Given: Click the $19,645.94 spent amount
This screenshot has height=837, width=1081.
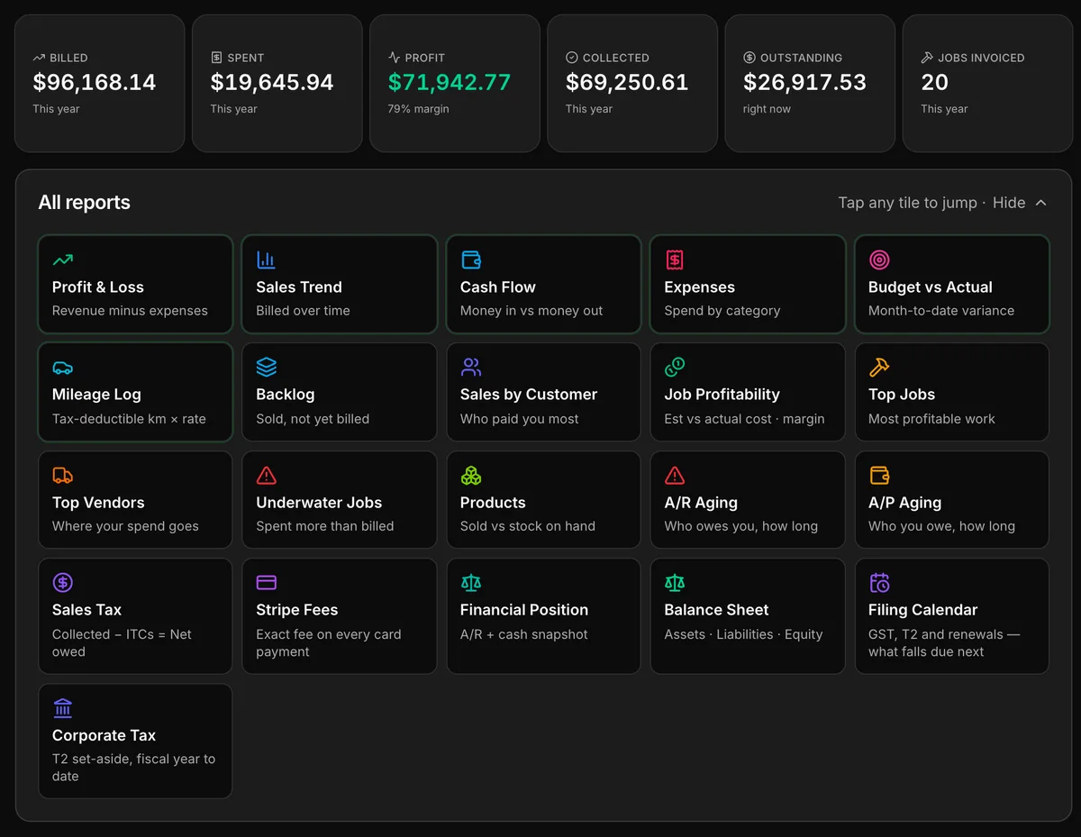Looking at the screenshot, I should coord(272,82).
